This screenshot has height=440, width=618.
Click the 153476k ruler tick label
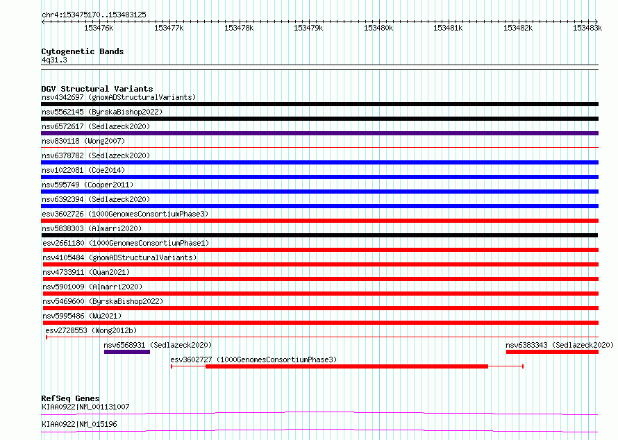click(x=99, y=28)
